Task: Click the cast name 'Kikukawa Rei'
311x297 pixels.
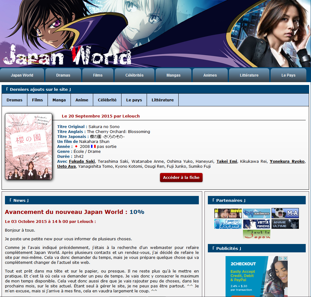Action: tap(253, 161)
